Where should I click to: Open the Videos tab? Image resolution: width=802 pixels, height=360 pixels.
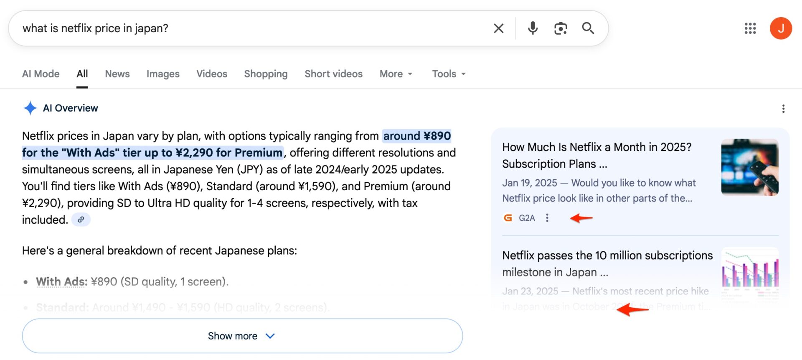[212, 74]
